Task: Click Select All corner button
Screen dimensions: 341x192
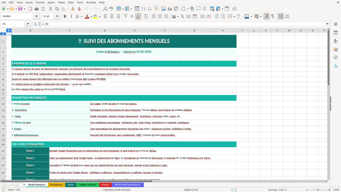Action: [x=3, y=30]
